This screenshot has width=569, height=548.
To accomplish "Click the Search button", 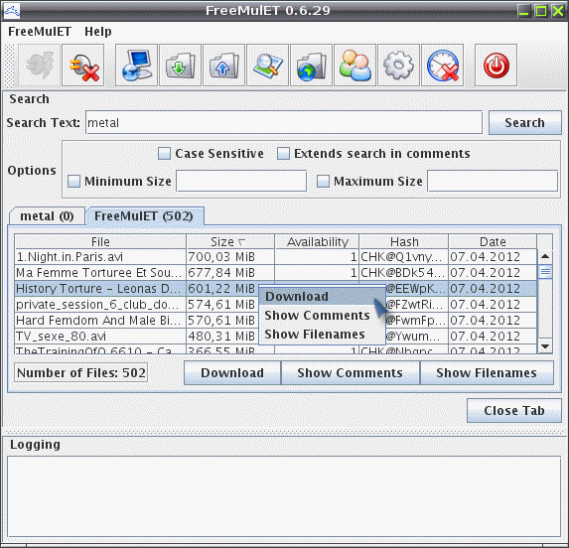I will tap(524, 123).
